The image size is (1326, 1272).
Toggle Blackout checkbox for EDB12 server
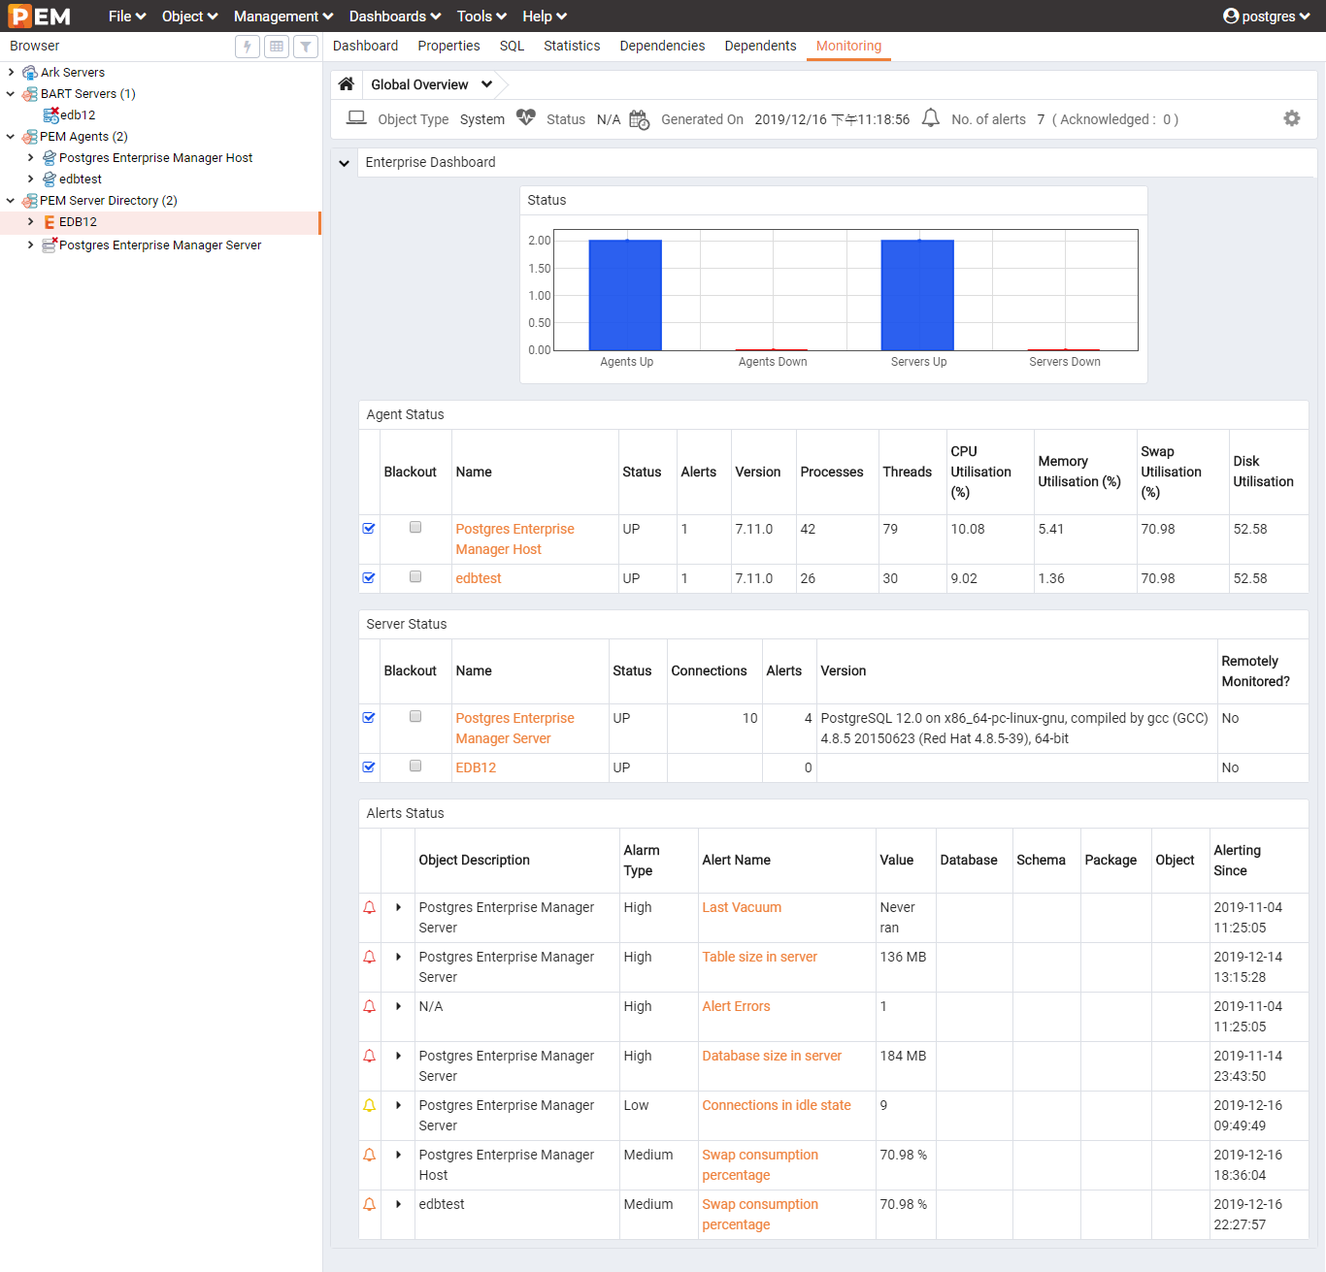[415, 766]
